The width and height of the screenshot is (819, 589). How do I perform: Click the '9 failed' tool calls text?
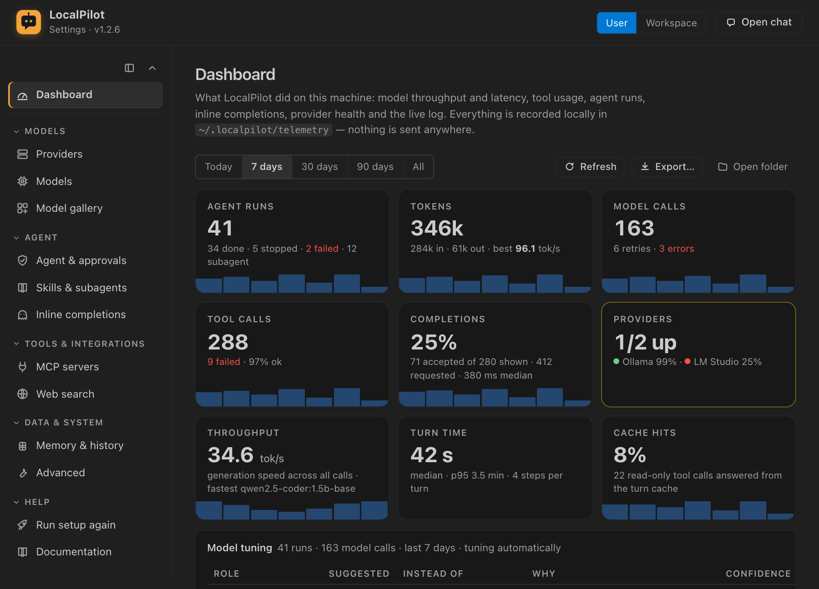click(x=223, y=362)
